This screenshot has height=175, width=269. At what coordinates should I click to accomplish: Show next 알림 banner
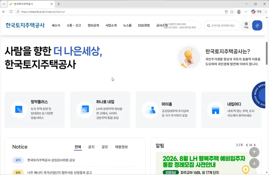(x=255, y=145)
